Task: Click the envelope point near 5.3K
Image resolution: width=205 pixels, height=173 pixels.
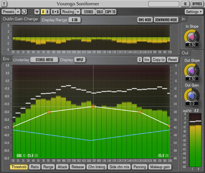Action: click(x=140, y=112)
